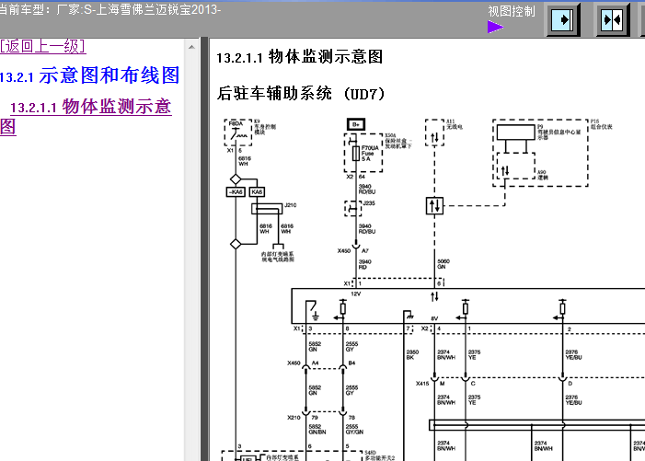Click the left panel scrollbar up arrow
The width and height of the screenshot is (645, 461).
[191, 47]
